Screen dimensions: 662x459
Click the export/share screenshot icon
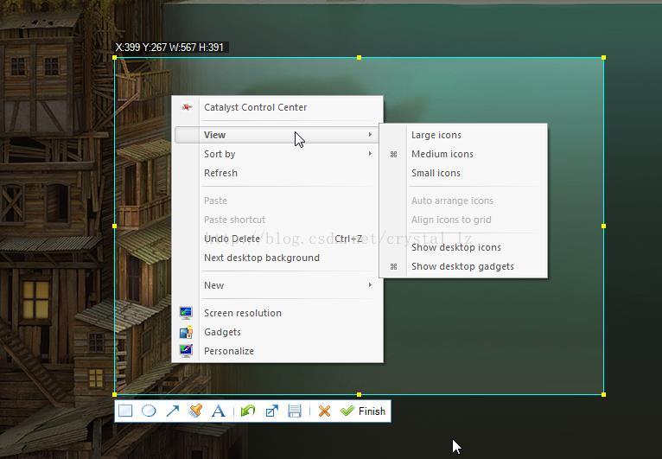pyautogui.click(x=271, y=411)
